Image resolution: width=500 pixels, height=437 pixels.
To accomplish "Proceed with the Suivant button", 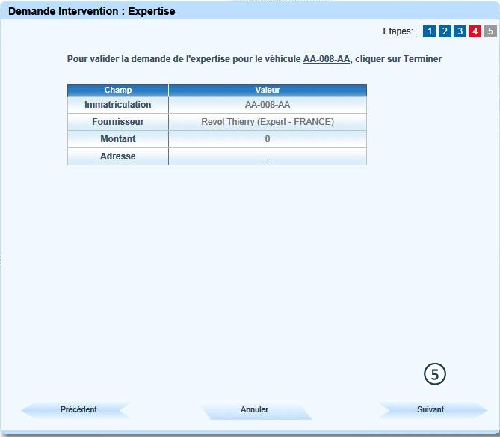I will click(430, 410).
